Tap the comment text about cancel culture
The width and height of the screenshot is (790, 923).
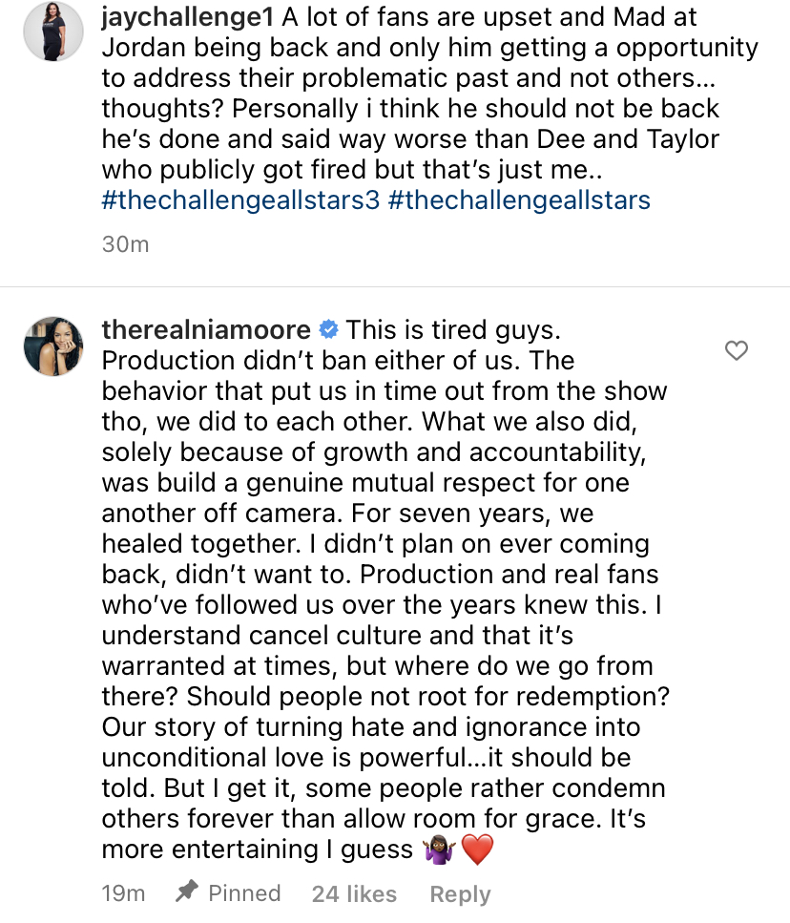(x=337, y=635)
